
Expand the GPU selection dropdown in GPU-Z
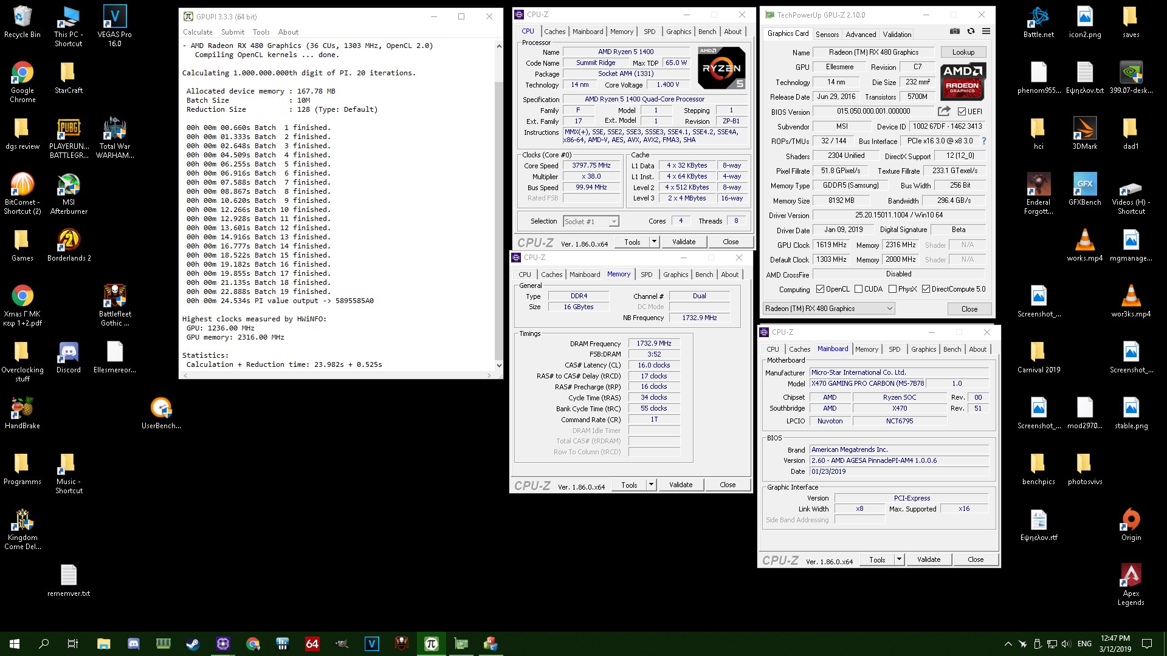828,309
